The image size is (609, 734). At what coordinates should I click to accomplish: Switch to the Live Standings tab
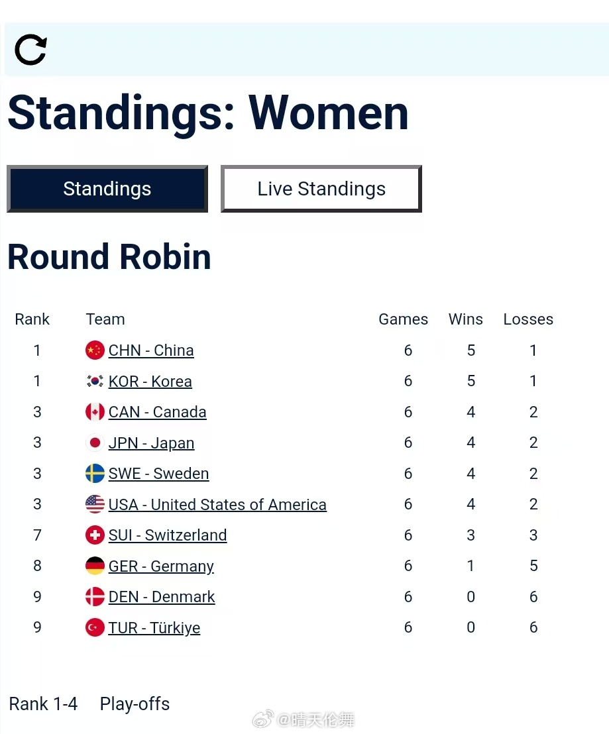pyautogui.click(x=321, y=189)
